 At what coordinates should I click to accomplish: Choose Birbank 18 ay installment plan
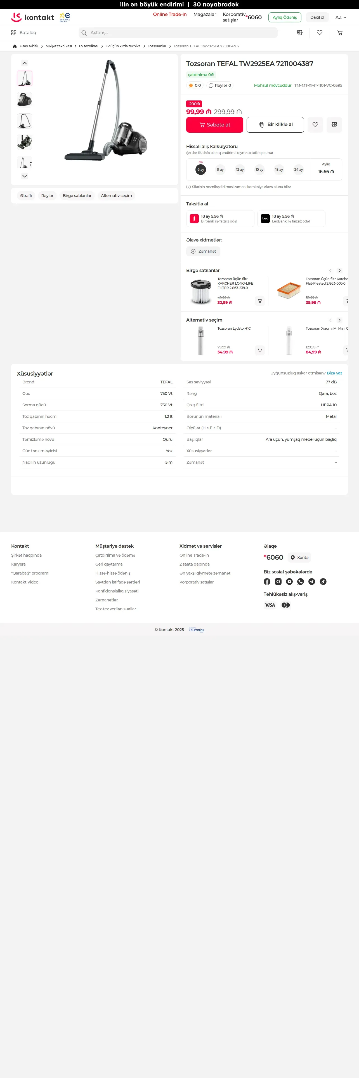pos(220,219)
